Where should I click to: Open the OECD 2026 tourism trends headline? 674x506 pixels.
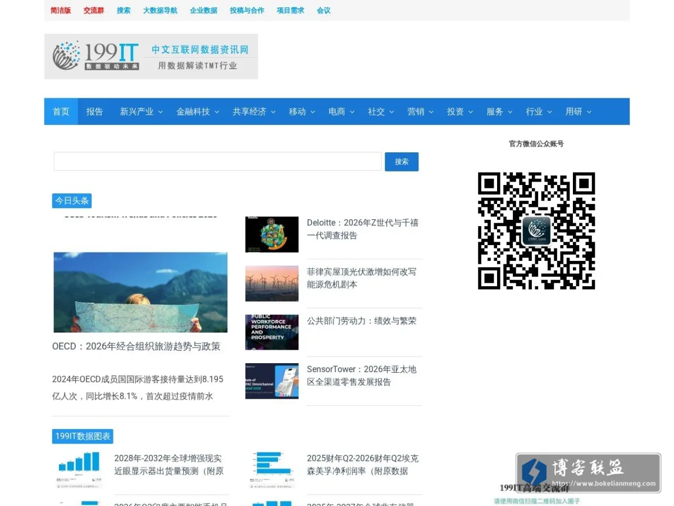136,346
